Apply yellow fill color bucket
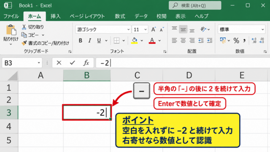Screen dimensions: 270x152 (x=134, y=41)
